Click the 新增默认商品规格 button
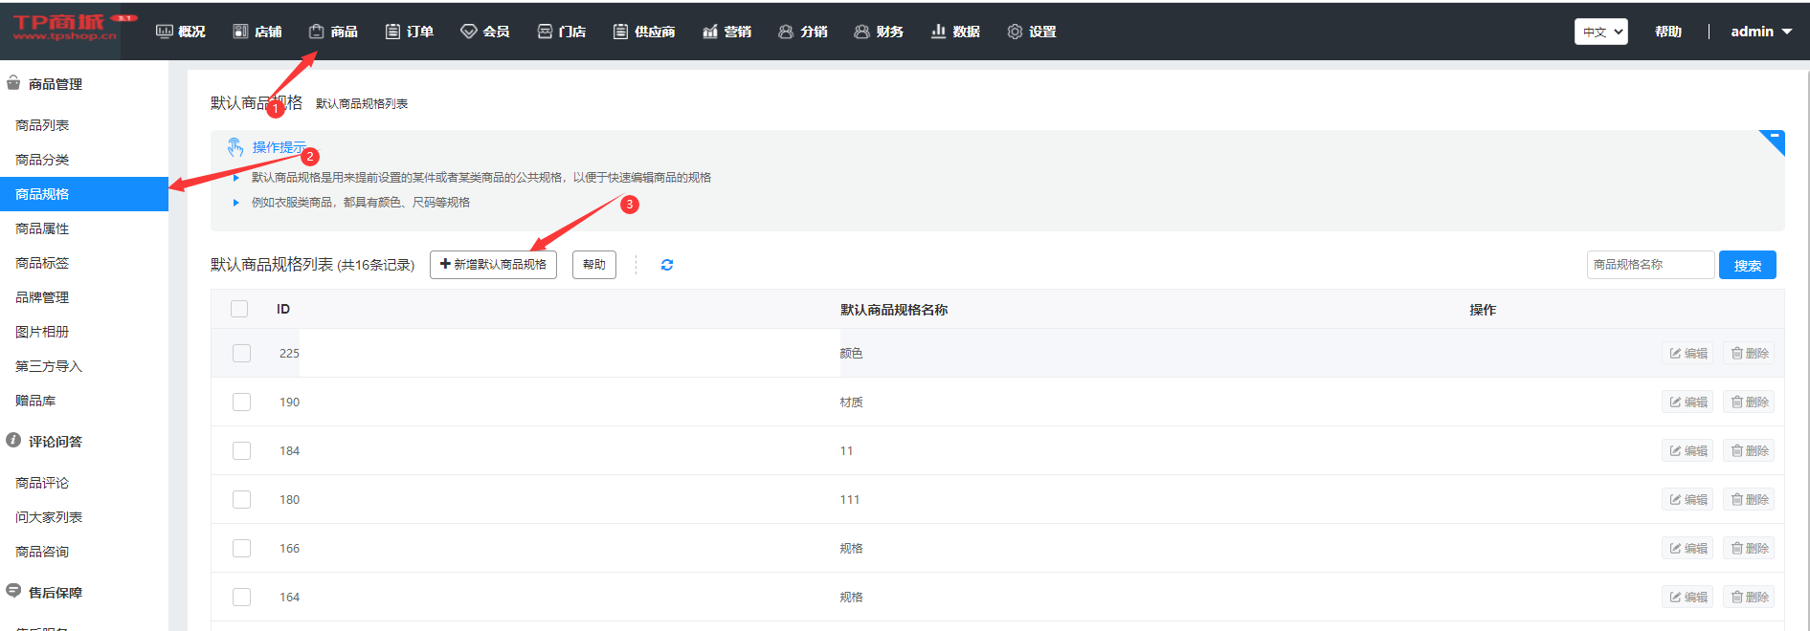The image size is (1810, 631). [493, 265]
